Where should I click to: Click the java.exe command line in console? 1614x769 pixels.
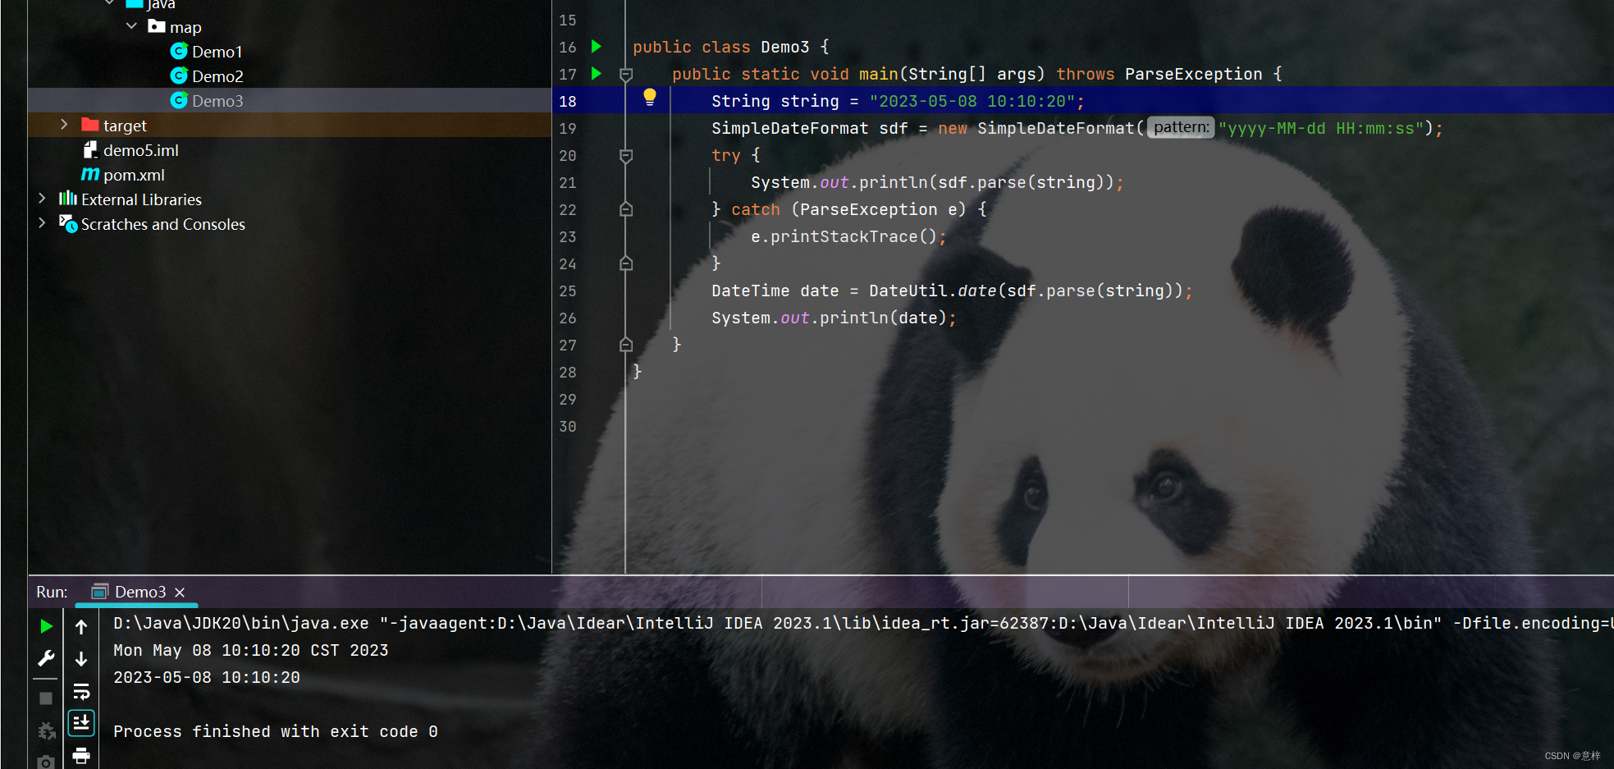tap(863, 623)
